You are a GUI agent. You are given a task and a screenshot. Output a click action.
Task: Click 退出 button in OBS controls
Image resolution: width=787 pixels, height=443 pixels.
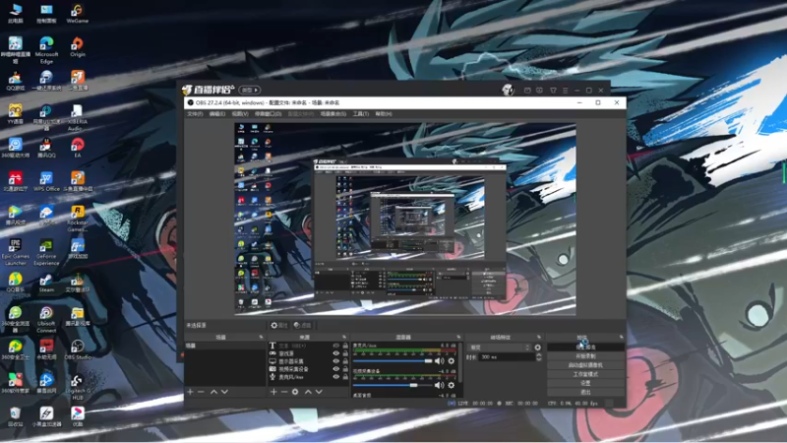[x=585, y=392]
